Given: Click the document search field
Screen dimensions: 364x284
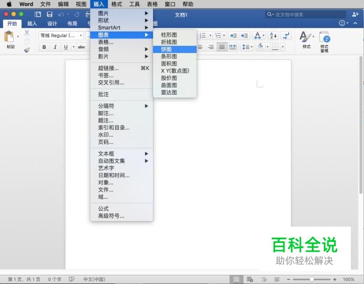Looking at the screenshot, I should [306, 15].
